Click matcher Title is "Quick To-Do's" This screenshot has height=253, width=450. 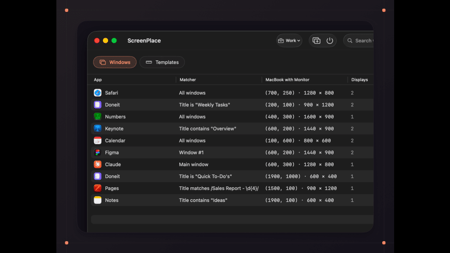point(205,177)
